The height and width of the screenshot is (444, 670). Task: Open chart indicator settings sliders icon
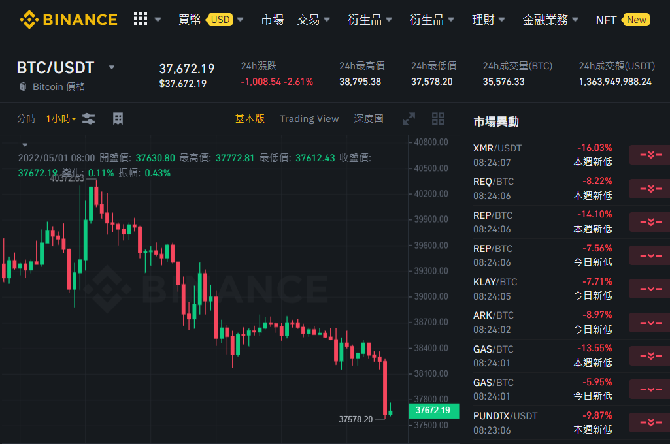pos(88,119)
